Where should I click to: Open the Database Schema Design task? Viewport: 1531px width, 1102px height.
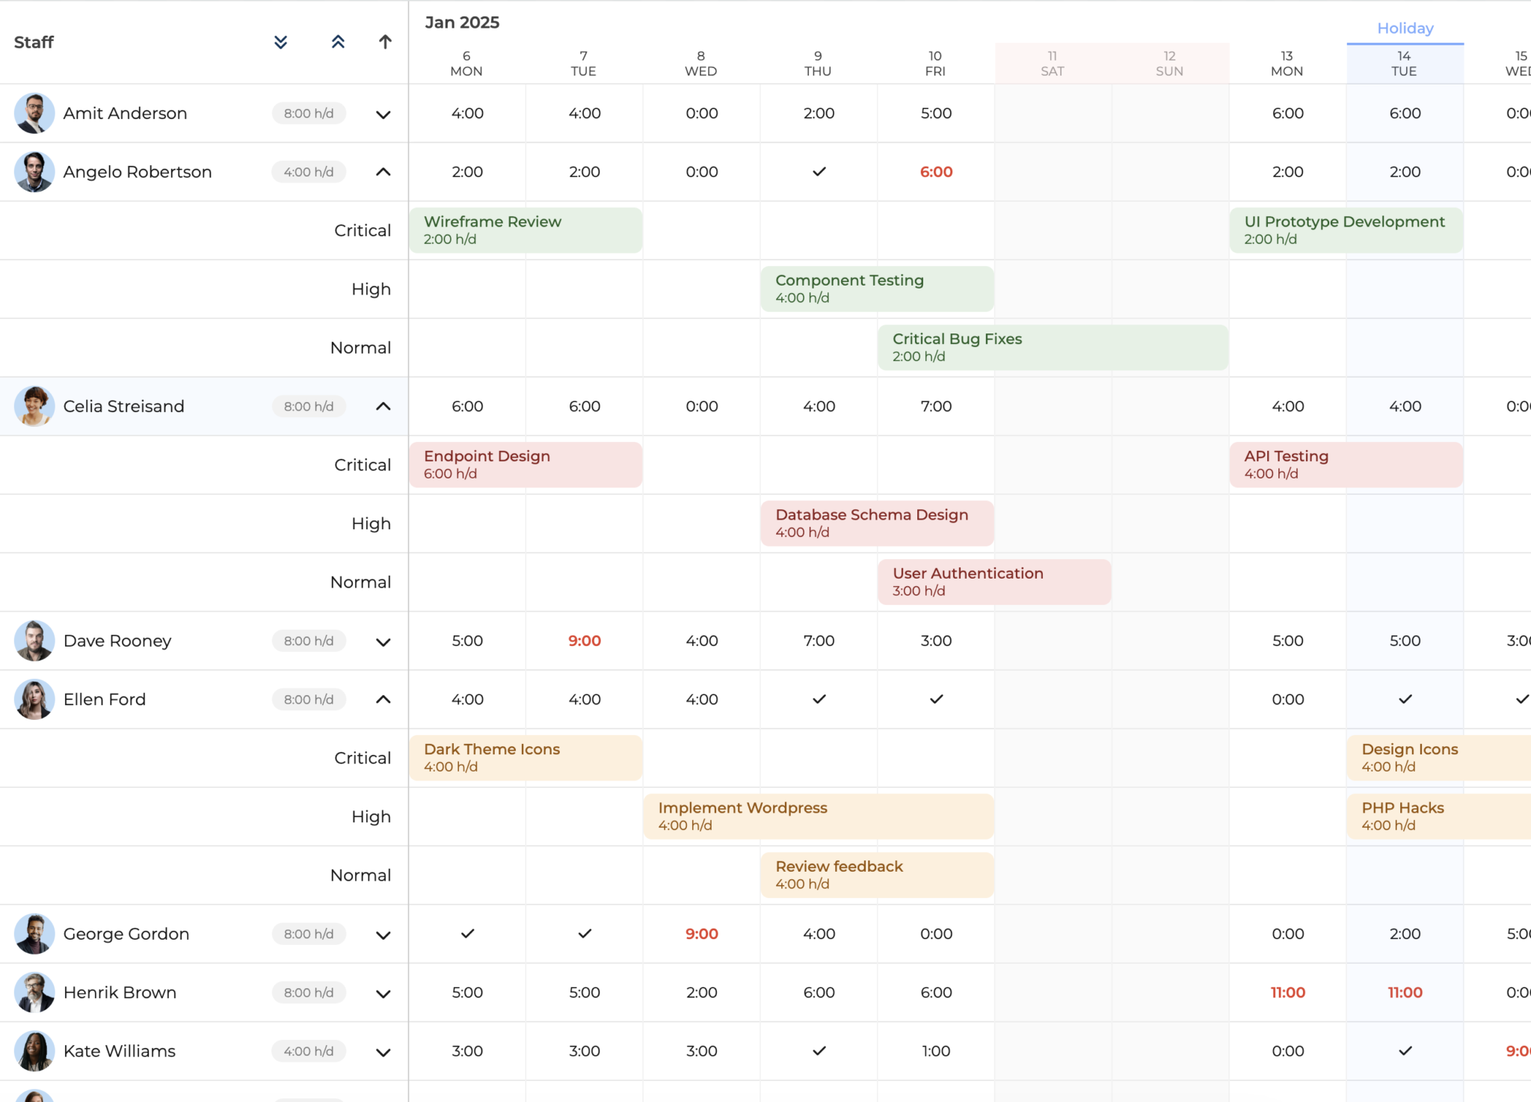coord(877,523)
